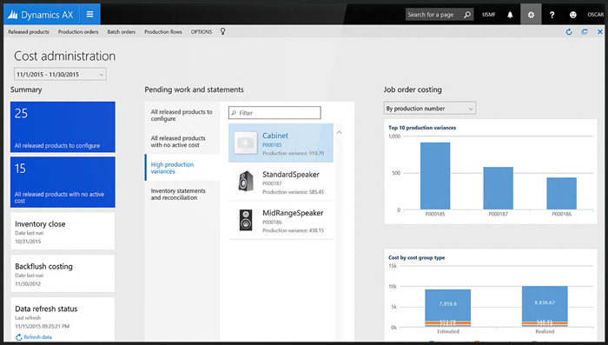Viewport: 608px width, 345px height.
Task: Click the P000185 bar in variance chart
Action: point(435,176)
